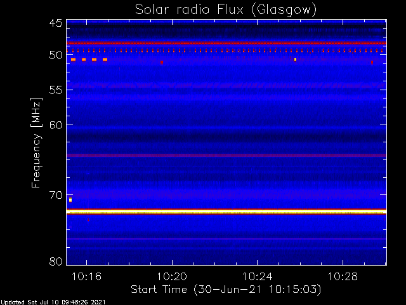
Task: Click the '60' frequency tick label
Action: [56, 125]
